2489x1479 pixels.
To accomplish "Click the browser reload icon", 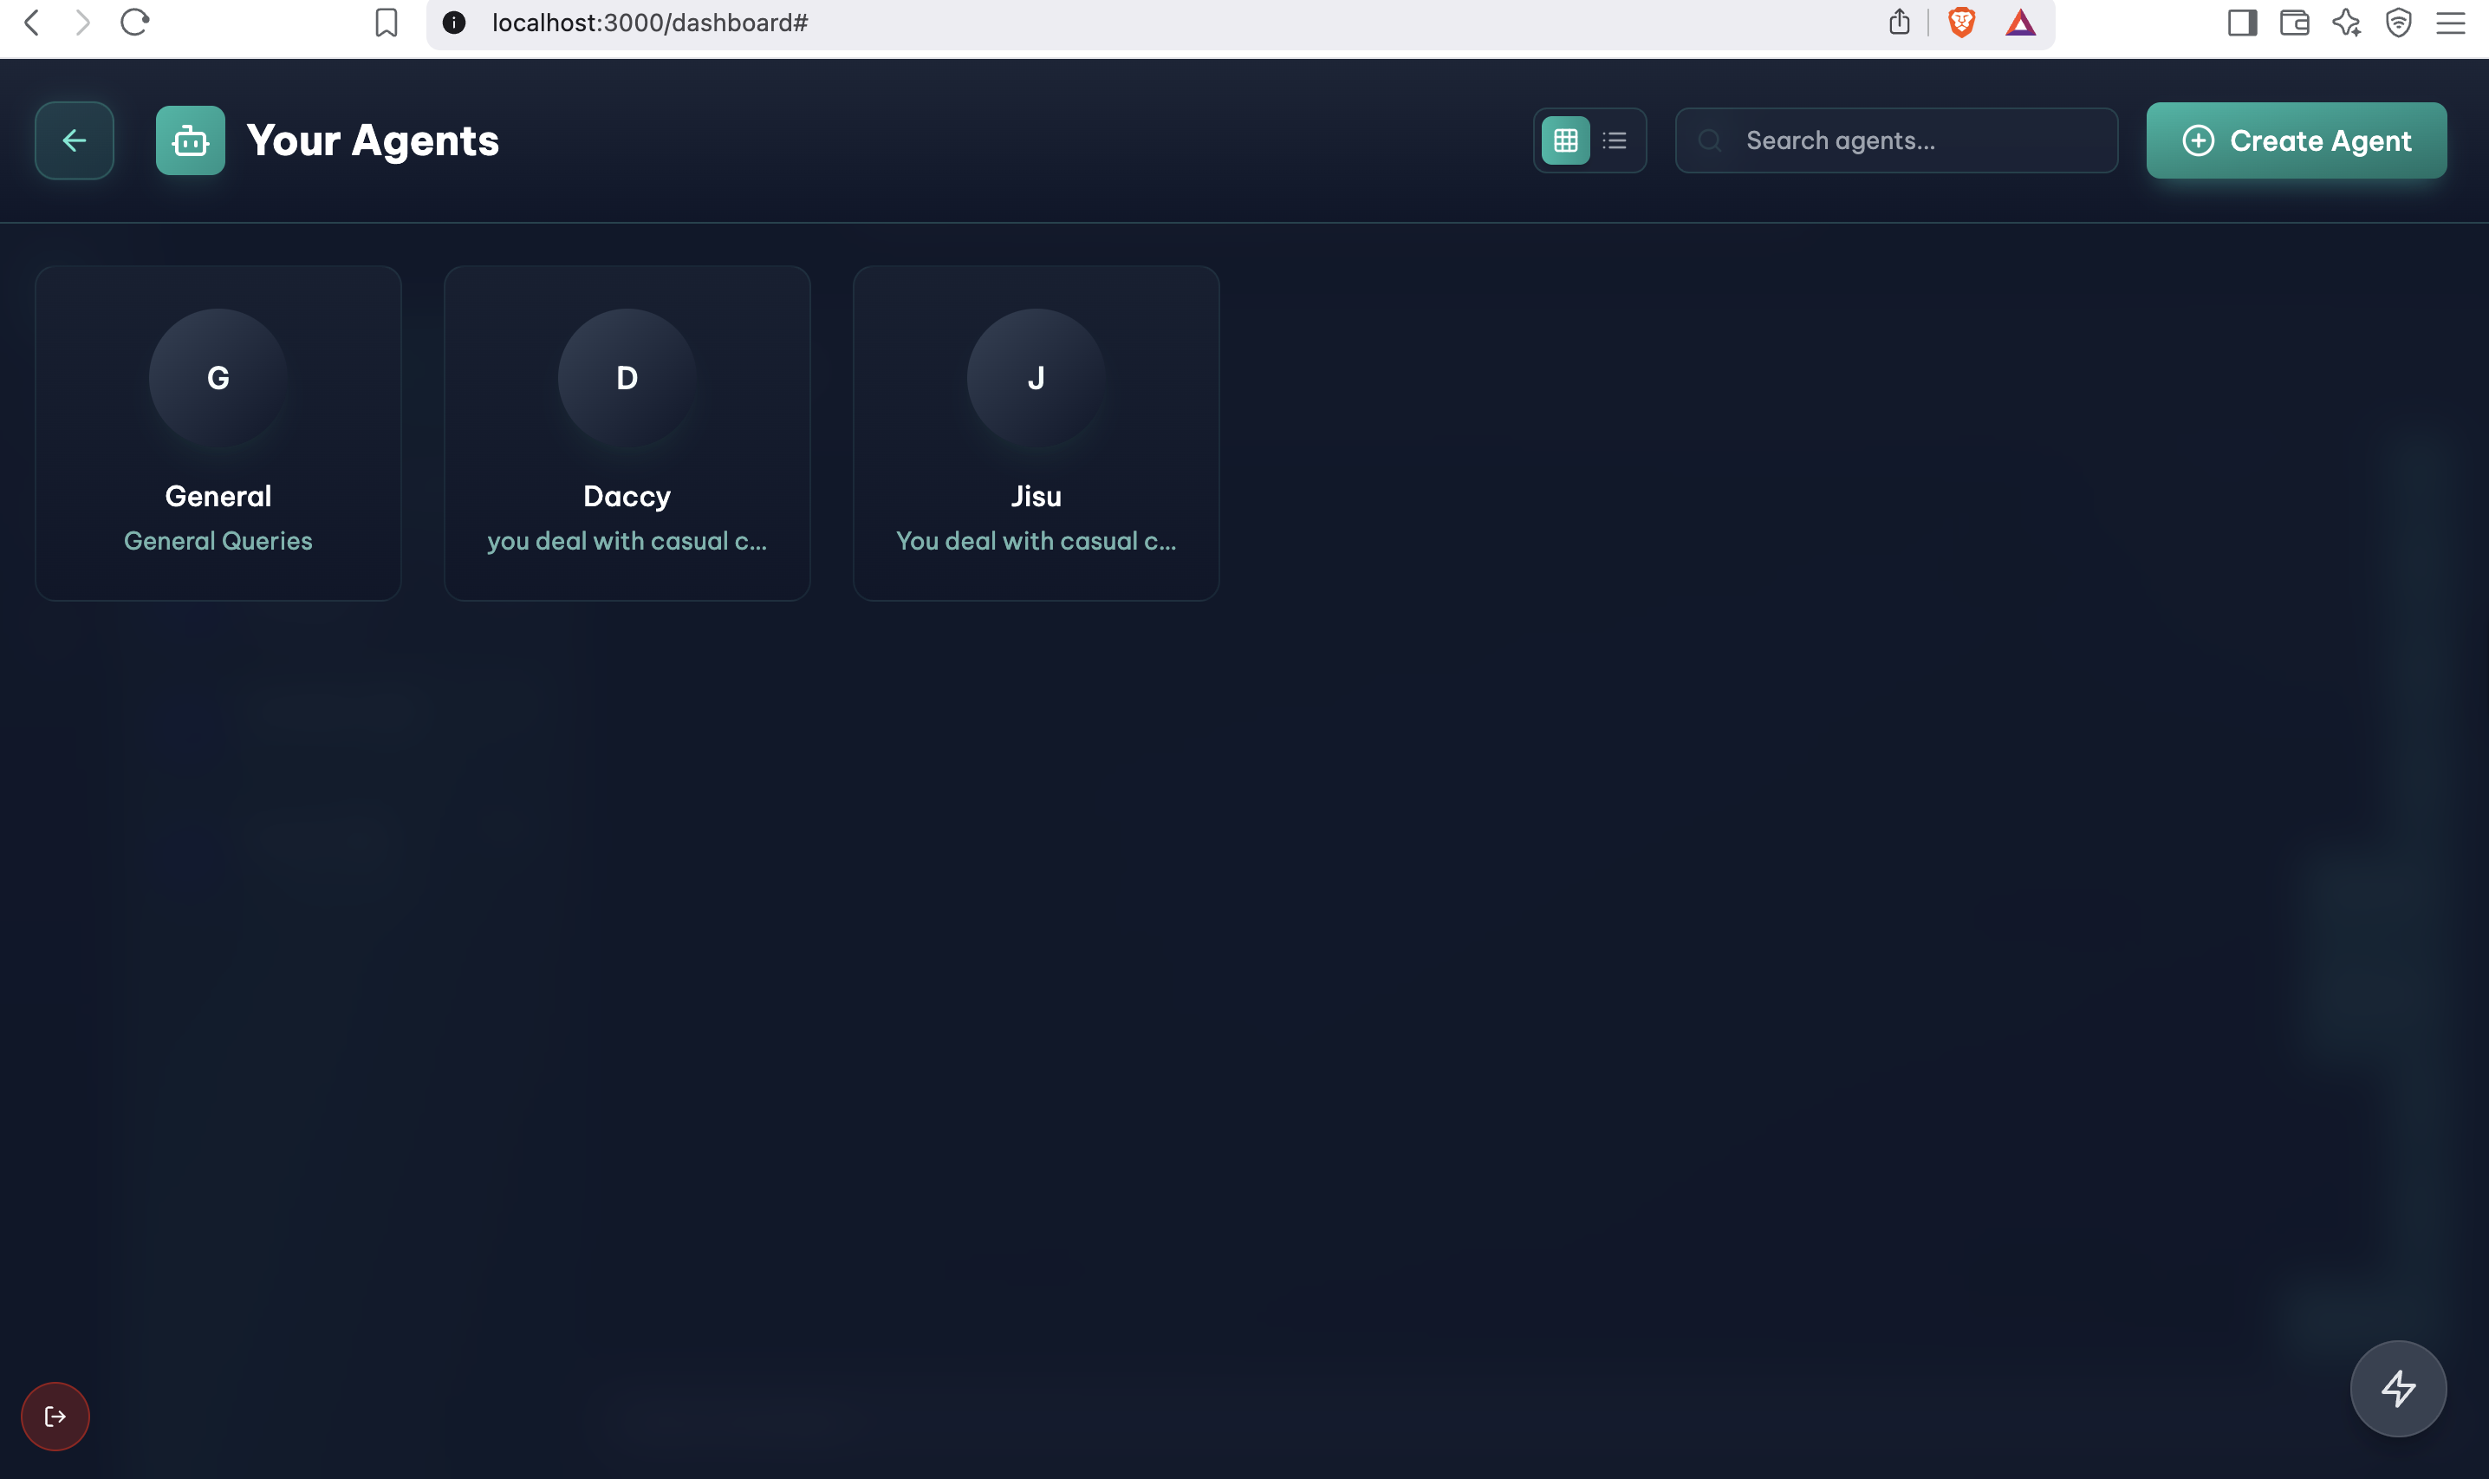I will pos(134,22).
